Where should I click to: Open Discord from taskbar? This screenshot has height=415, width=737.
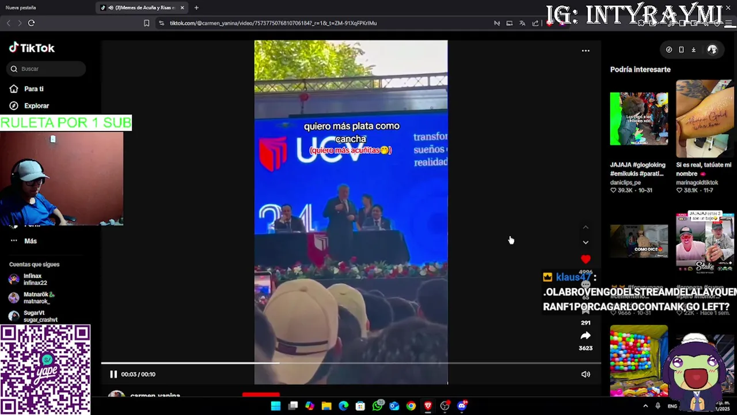[x=462, y=406]
